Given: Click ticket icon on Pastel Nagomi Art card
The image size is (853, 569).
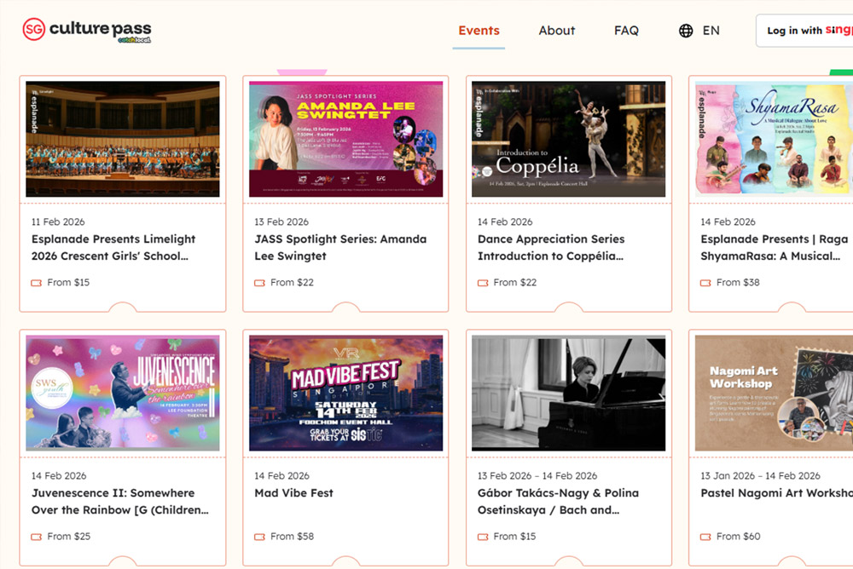Looking at the screenshot, I should (x=706, y=537).
